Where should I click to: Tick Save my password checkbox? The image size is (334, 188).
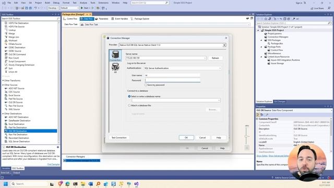tap(146, 85)
